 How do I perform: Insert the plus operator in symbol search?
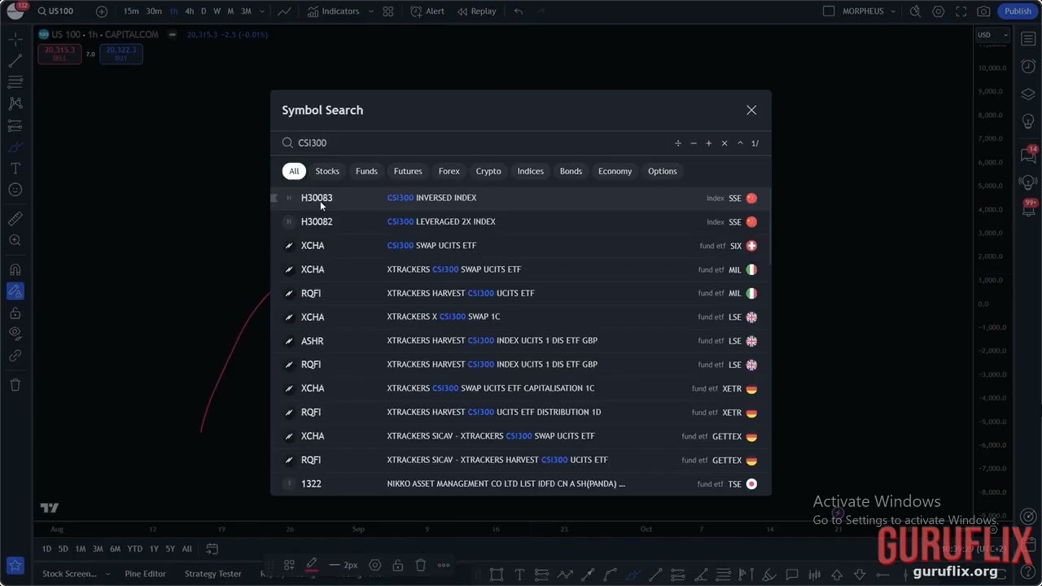[x=709, y=143]
